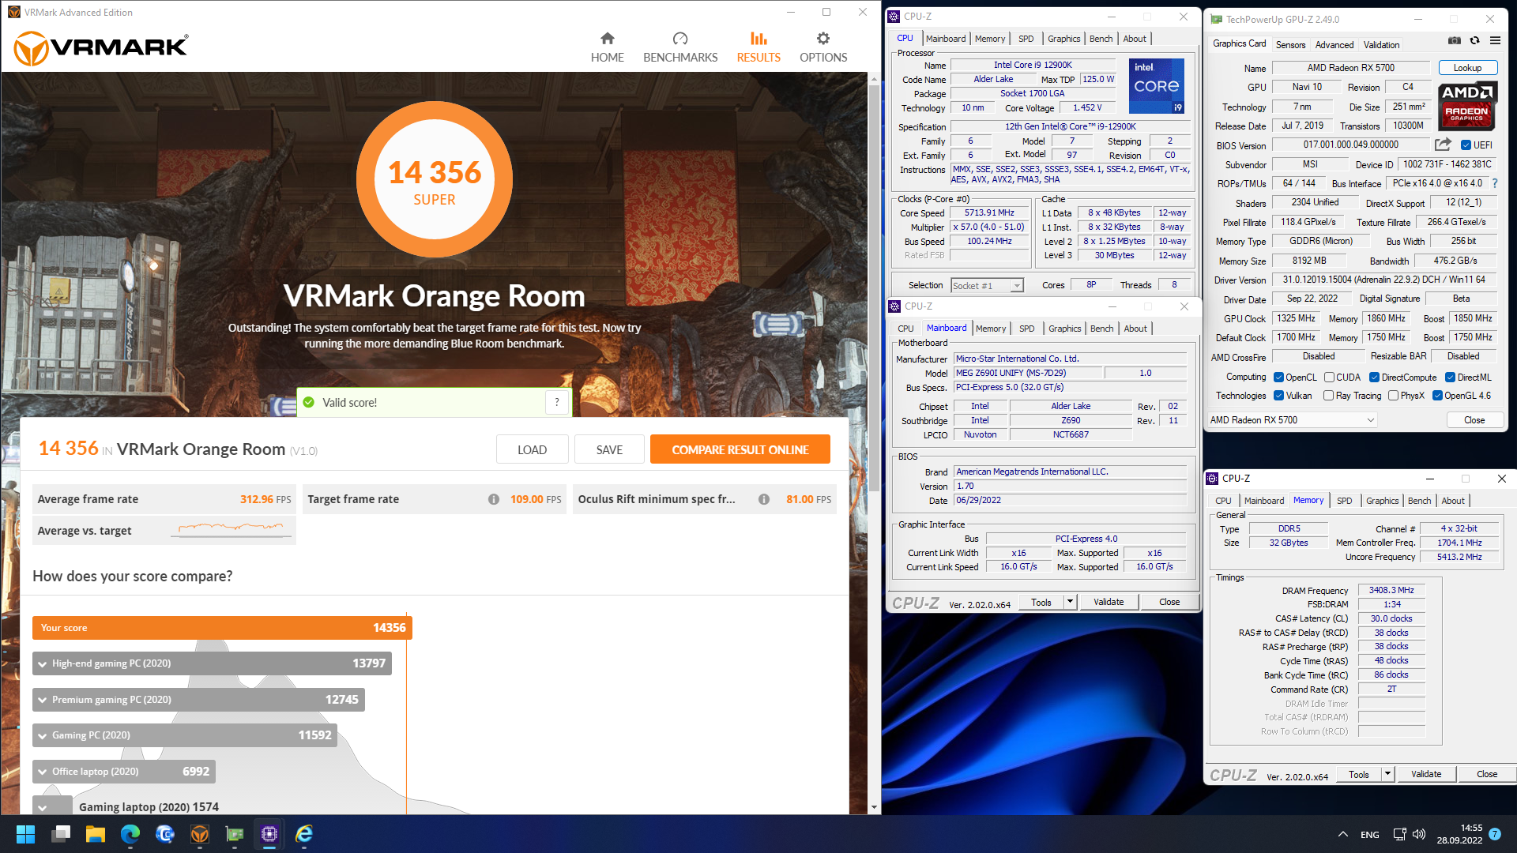Toggle the PhysX checkbox
This screenshot has height=853, width=1517.
pyautogui.click(x=1394, y=396)
